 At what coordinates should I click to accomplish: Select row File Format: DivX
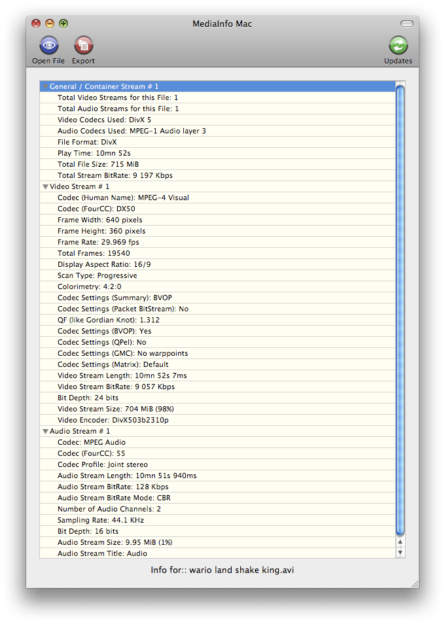click(217, 142)
